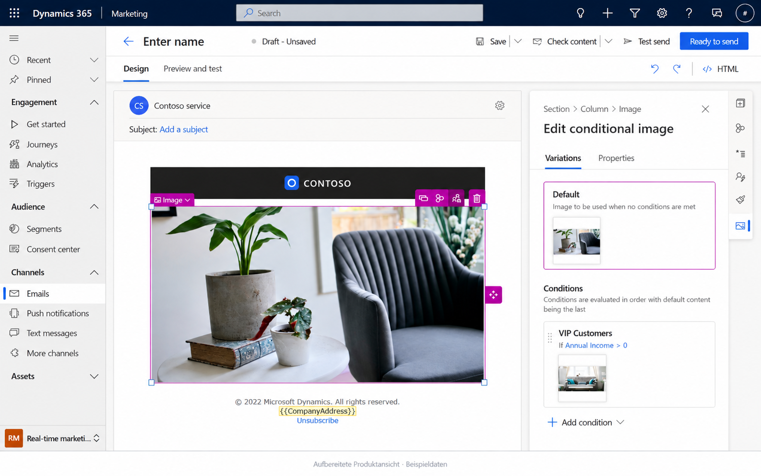Screen dimensions: 761x476
Task: Select the VIP Customers sofa thumbnail
Action: click(582, 378)
